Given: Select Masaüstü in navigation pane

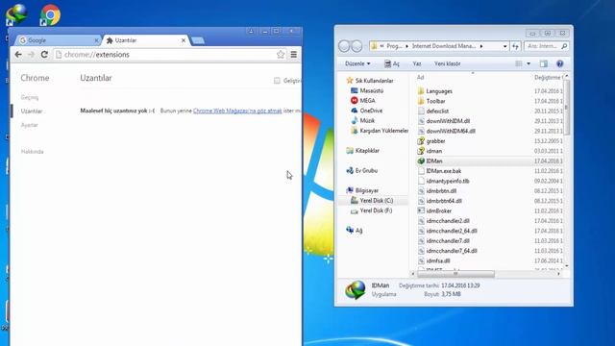Looking at the screenshot, I should coord(367,90).
